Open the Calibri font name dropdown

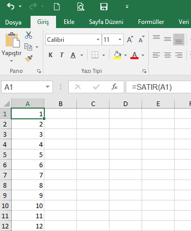point(98,40)
